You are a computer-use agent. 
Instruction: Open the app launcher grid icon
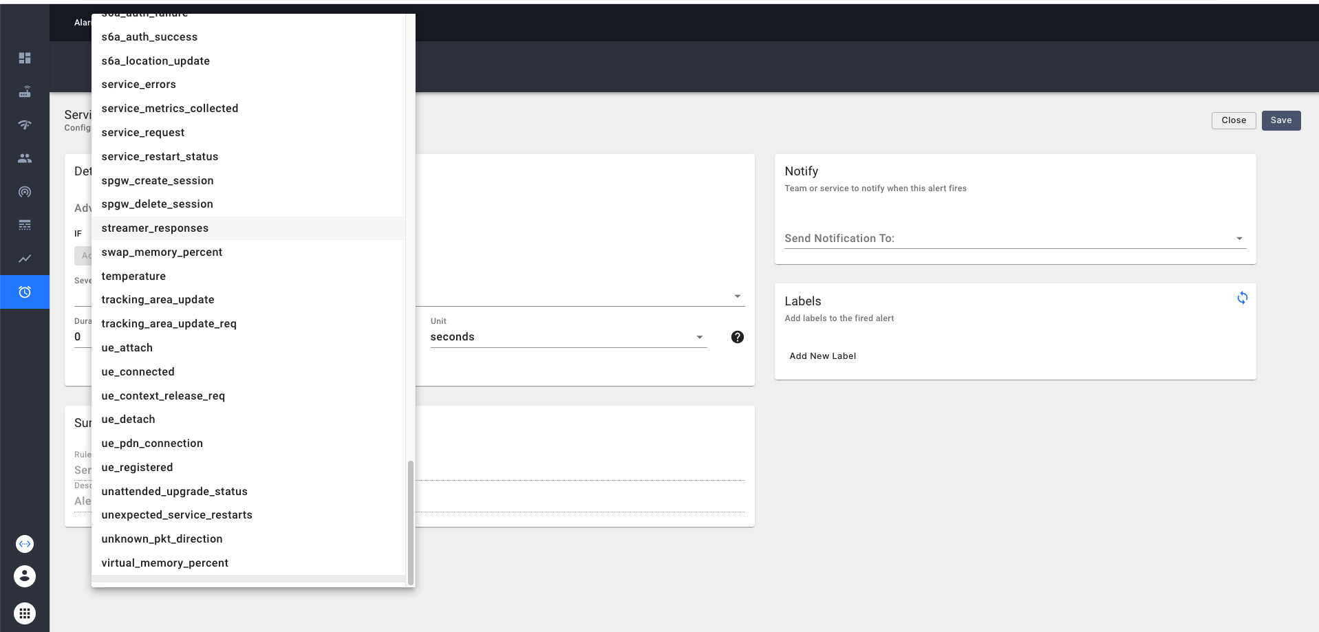tap(25, 613)
